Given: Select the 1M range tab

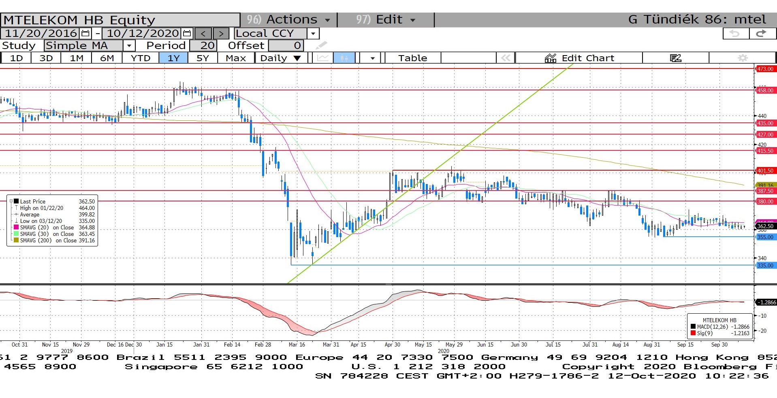Looking at the screenshot, I should pyautogui.click(x=77, y=58).
